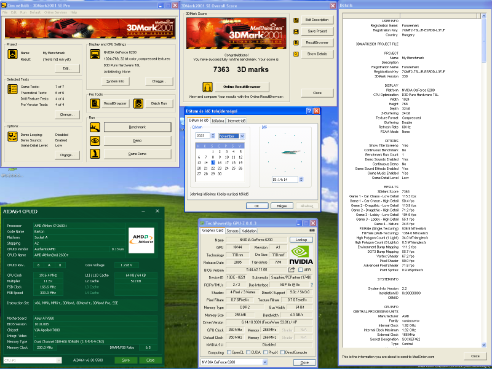
Task: Click the AMD Athlon XP logo in AIDA64
Action: 141,240
